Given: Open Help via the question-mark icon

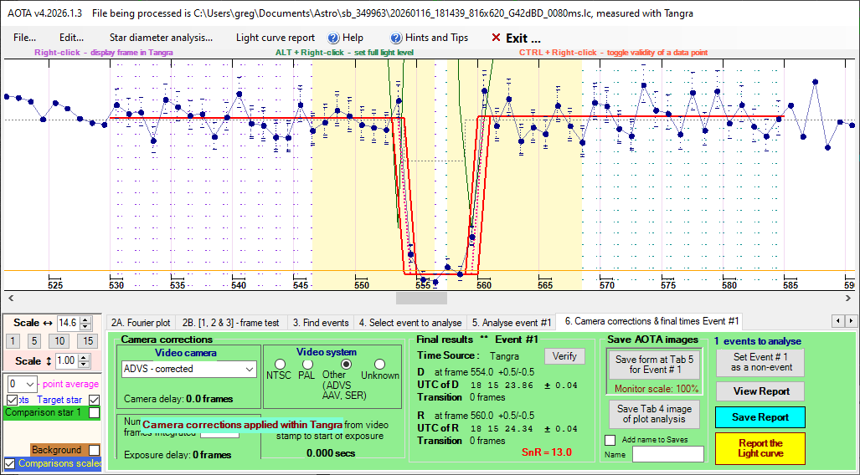Looking at the screenshot, I should coord(333,38).
